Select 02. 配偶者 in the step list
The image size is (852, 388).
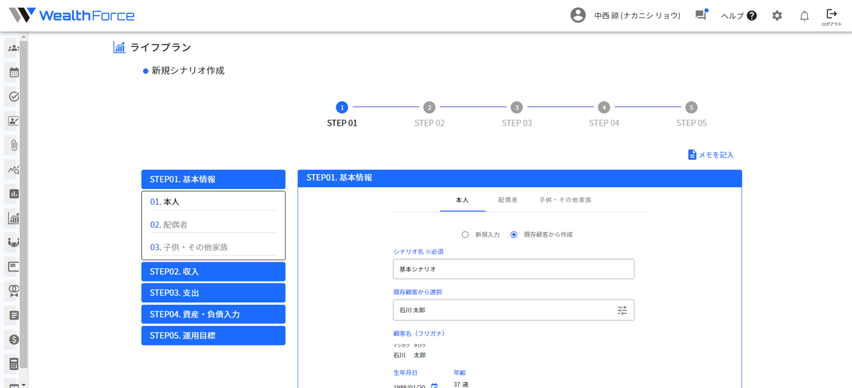point(213,224)
